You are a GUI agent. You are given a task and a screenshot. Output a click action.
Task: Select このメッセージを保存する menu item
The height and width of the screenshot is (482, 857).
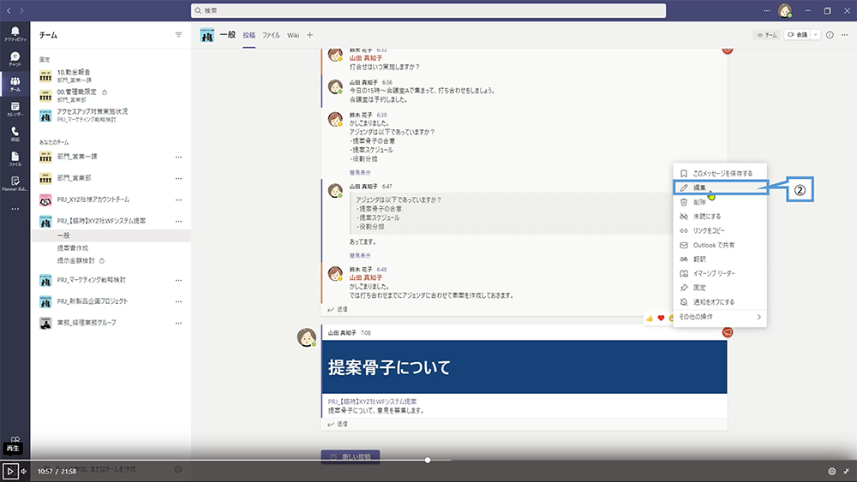[720, 173]
